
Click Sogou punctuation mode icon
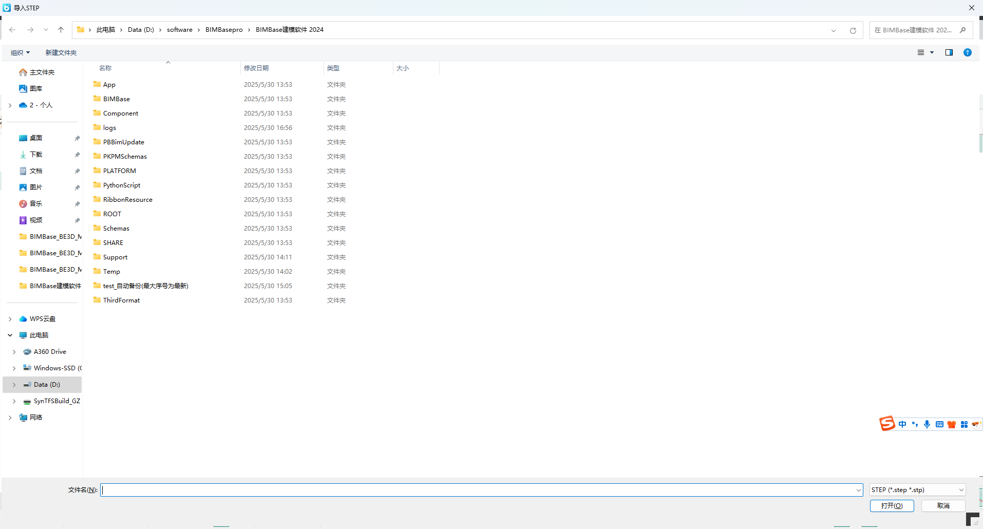[915, 424]
